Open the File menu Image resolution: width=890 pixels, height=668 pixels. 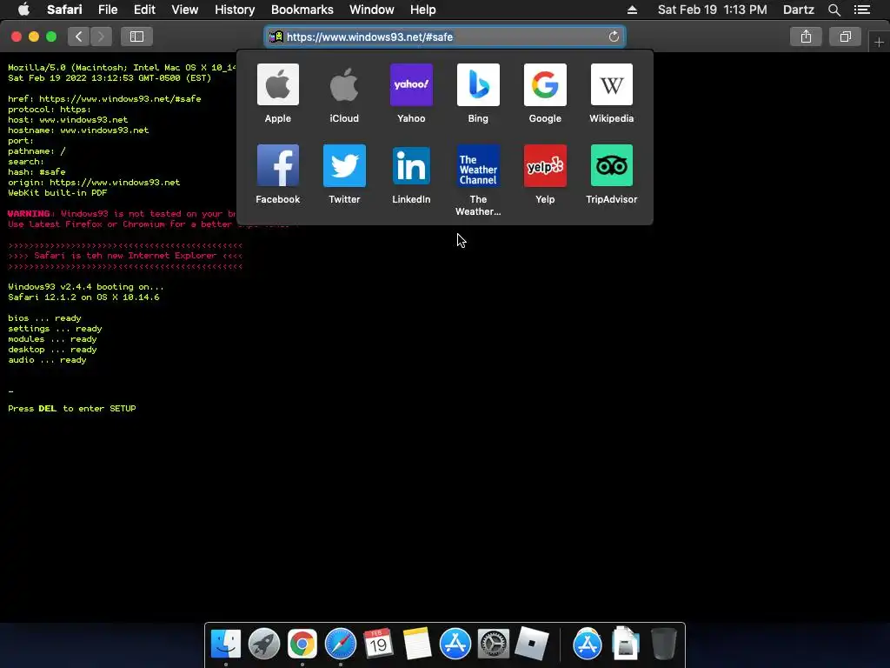click(x=107, y=10)
